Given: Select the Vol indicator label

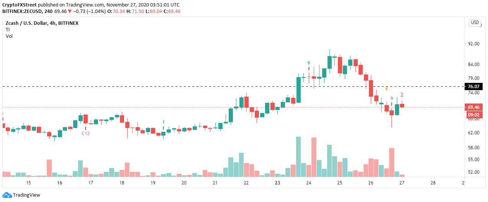Looking at the screenshot, I should (x=9, y=36).
